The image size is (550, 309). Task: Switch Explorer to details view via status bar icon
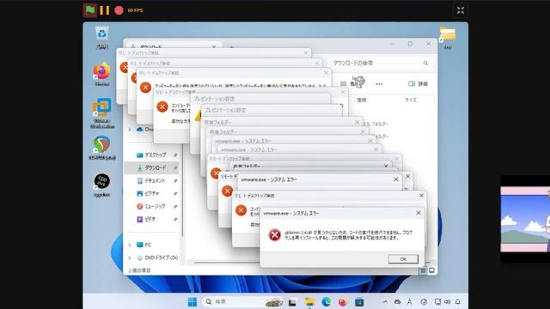point(423,270)
